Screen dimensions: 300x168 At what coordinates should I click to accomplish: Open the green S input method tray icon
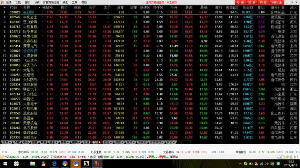(278, 164)
